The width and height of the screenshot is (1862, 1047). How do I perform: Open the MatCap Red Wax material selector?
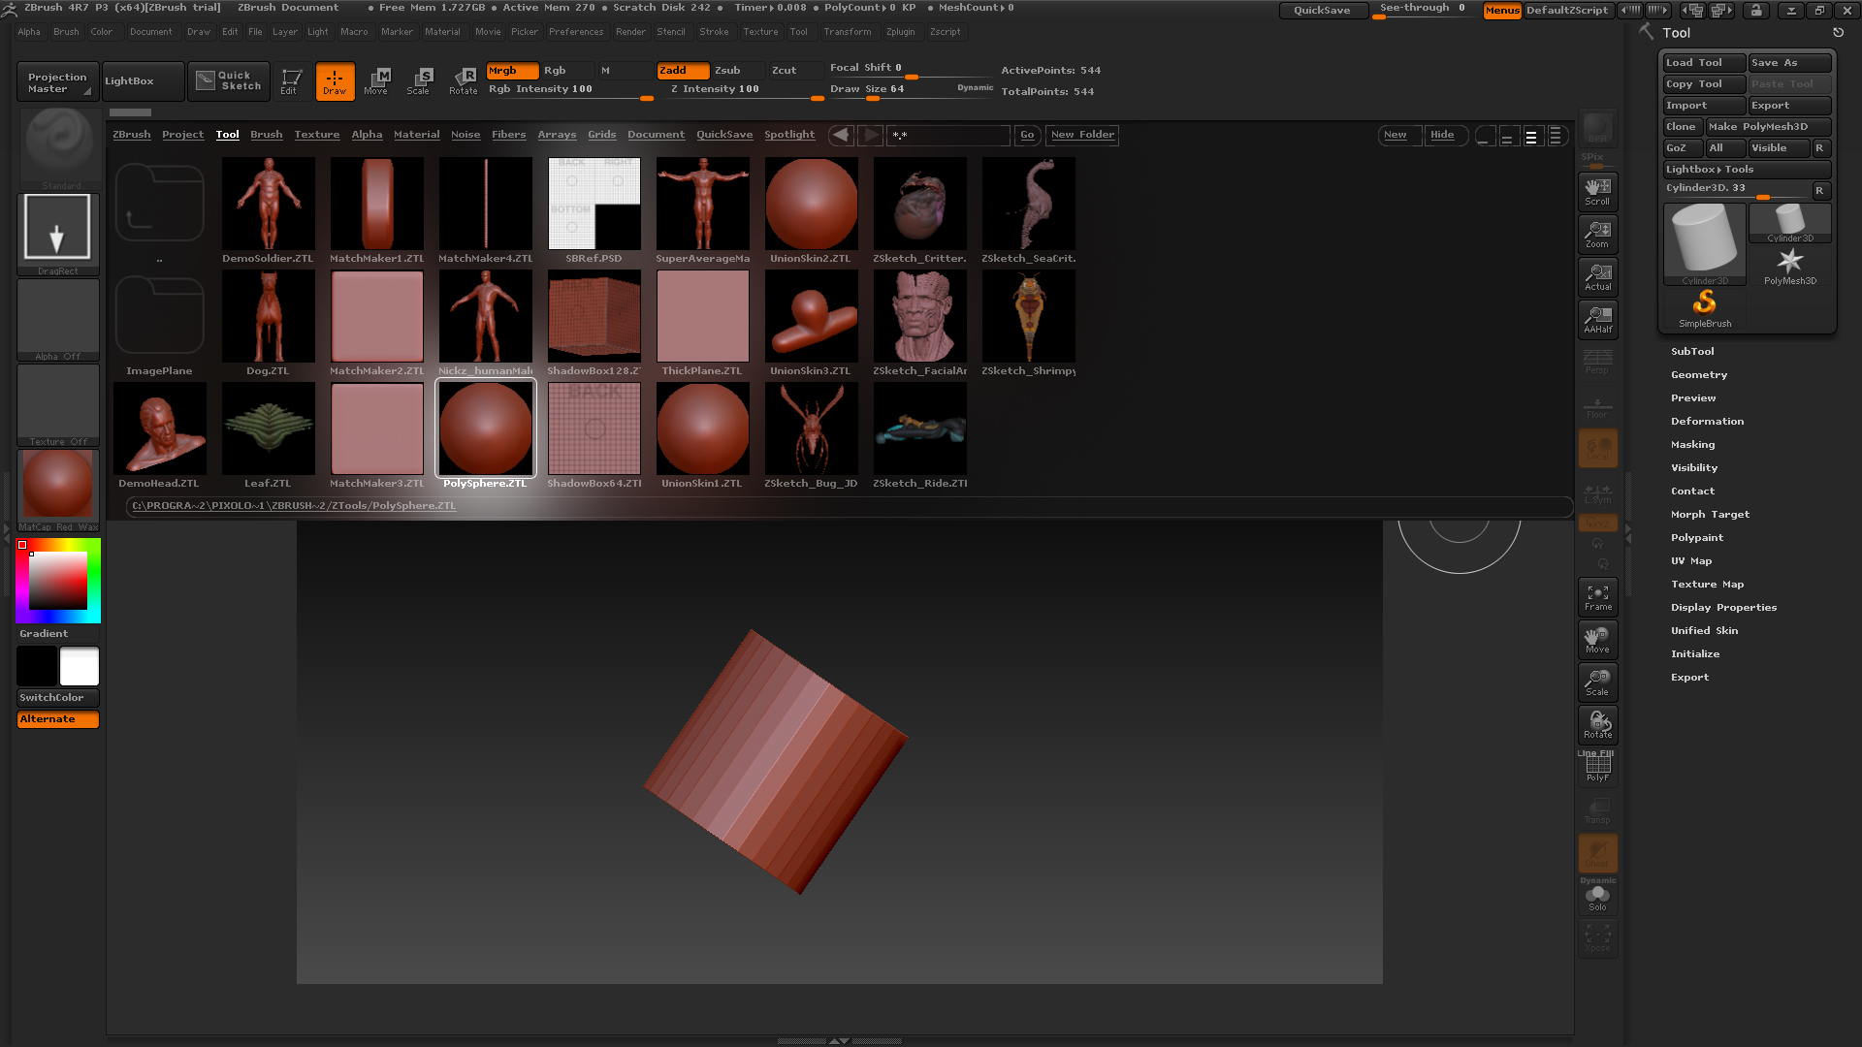coord(58,490)
